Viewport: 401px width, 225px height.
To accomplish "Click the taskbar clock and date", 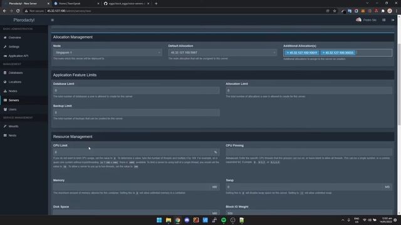I will tap(386, 220).
